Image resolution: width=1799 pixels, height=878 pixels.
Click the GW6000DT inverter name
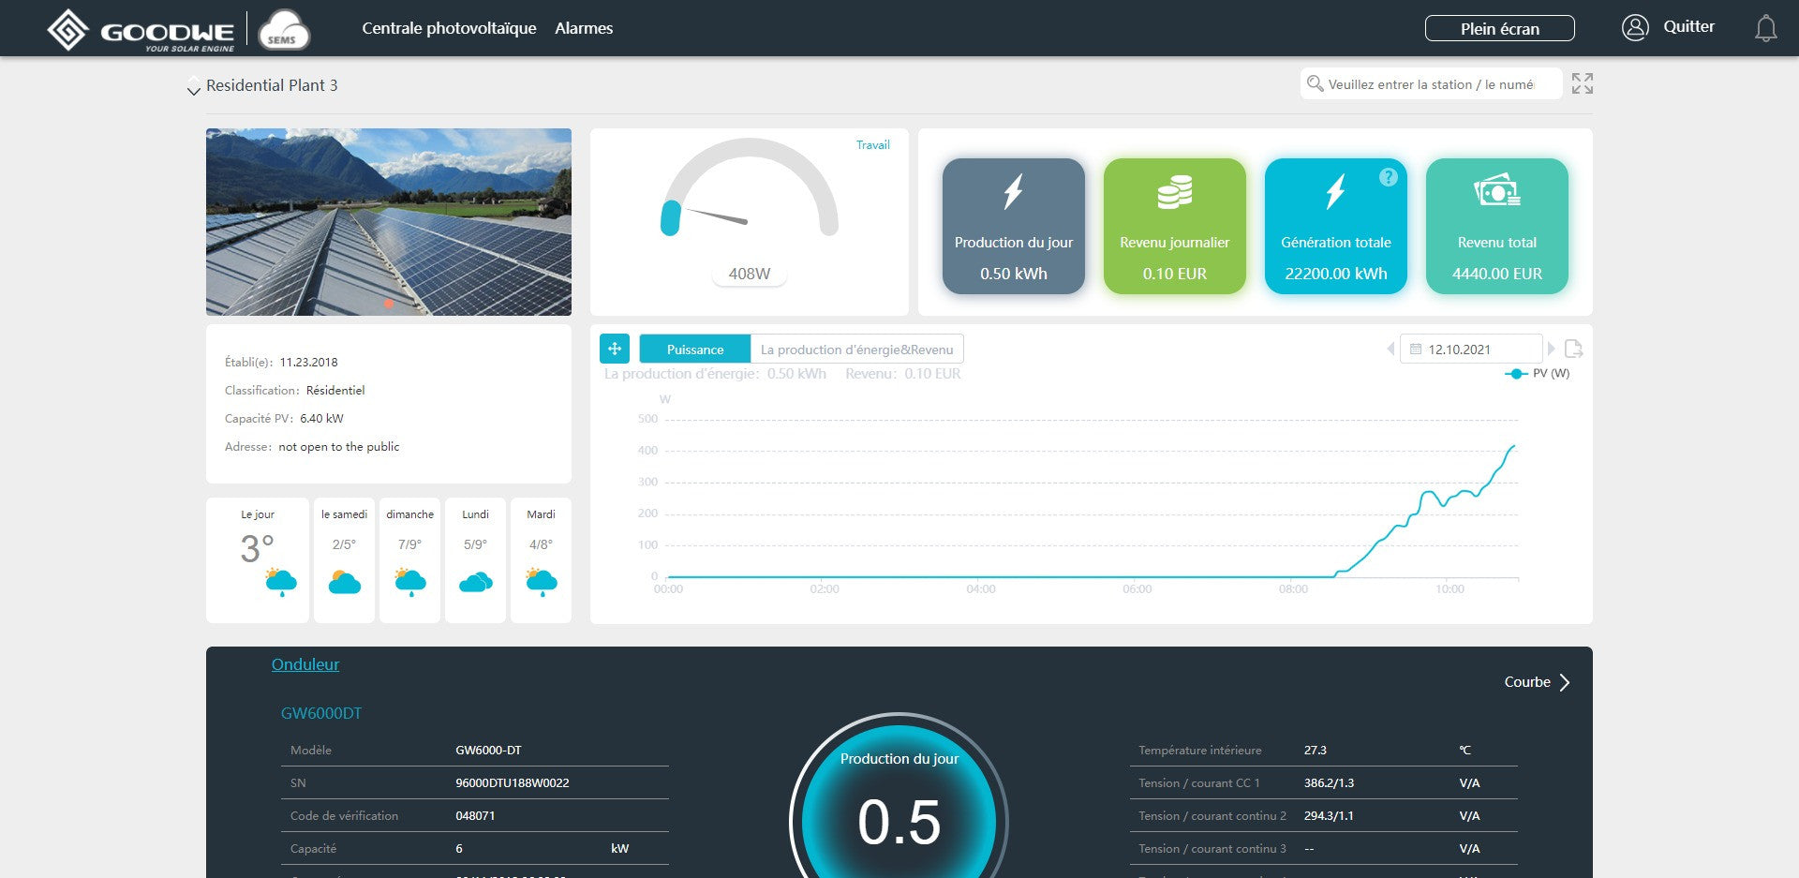[321, 713]
